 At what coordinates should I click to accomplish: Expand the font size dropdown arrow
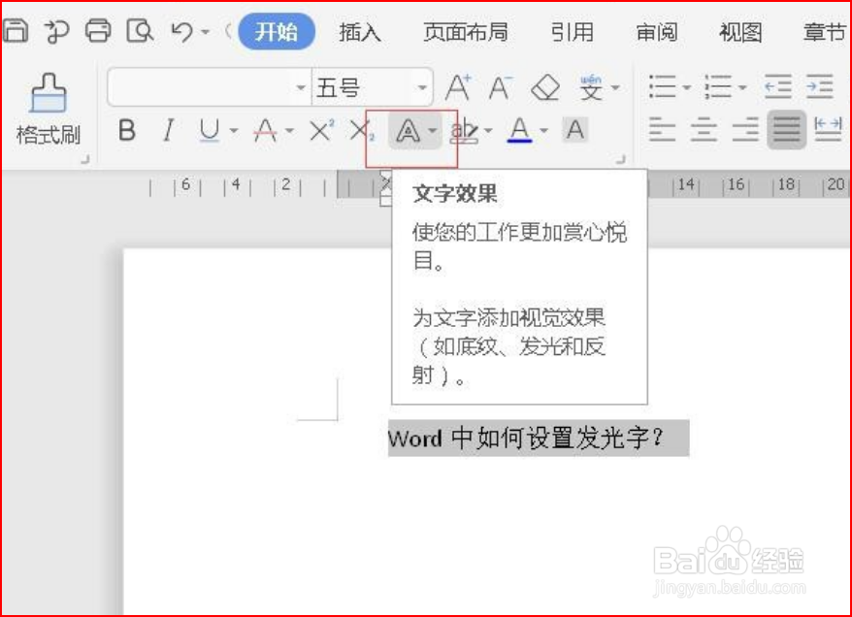[x=422, y=87]
